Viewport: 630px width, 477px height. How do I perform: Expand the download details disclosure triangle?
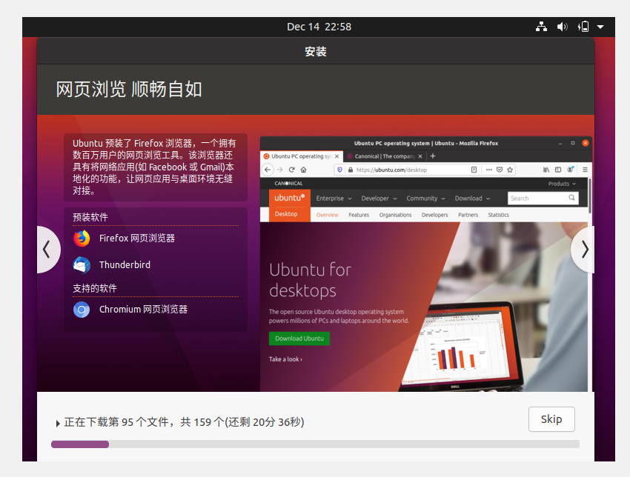coord(58,423)
